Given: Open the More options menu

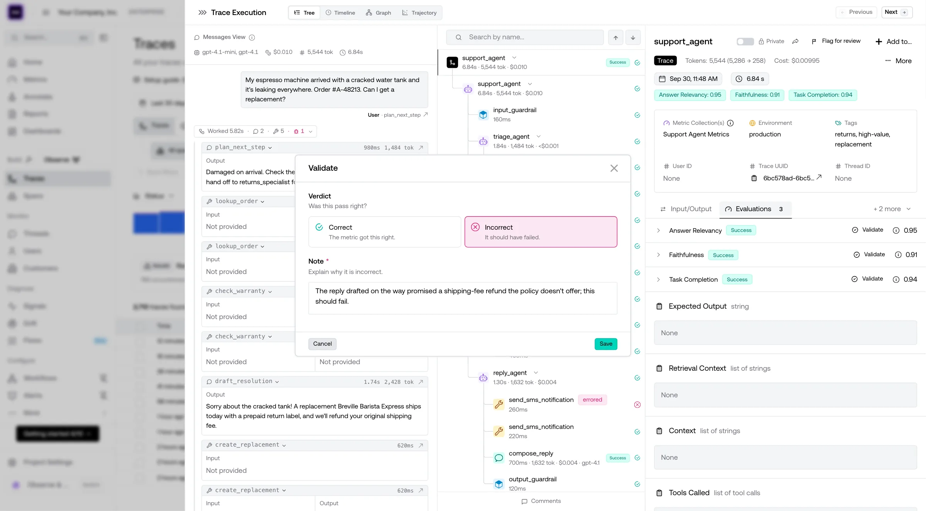Looking at the screenshot, I should pyautogui.click(x=899, y=61).
